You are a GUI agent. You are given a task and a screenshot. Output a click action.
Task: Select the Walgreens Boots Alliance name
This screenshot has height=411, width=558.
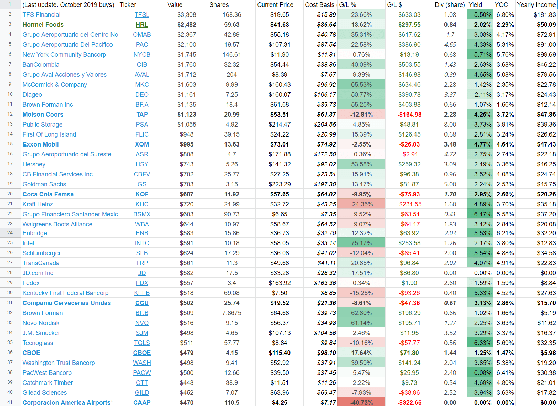(x=57, y=224)
